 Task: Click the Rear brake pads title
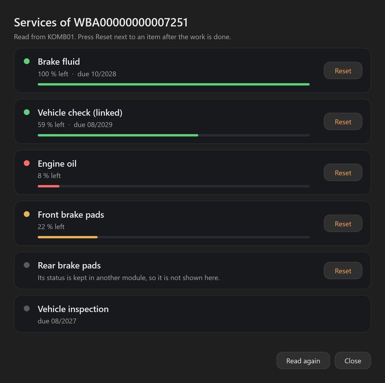(69, 265)
